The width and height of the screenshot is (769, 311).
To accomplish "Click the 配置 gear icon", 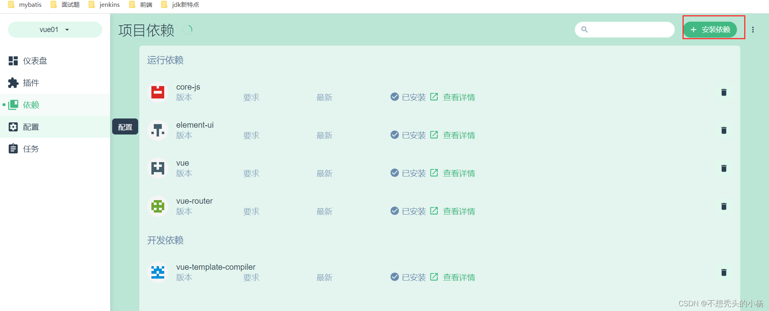I will (13, 127).
